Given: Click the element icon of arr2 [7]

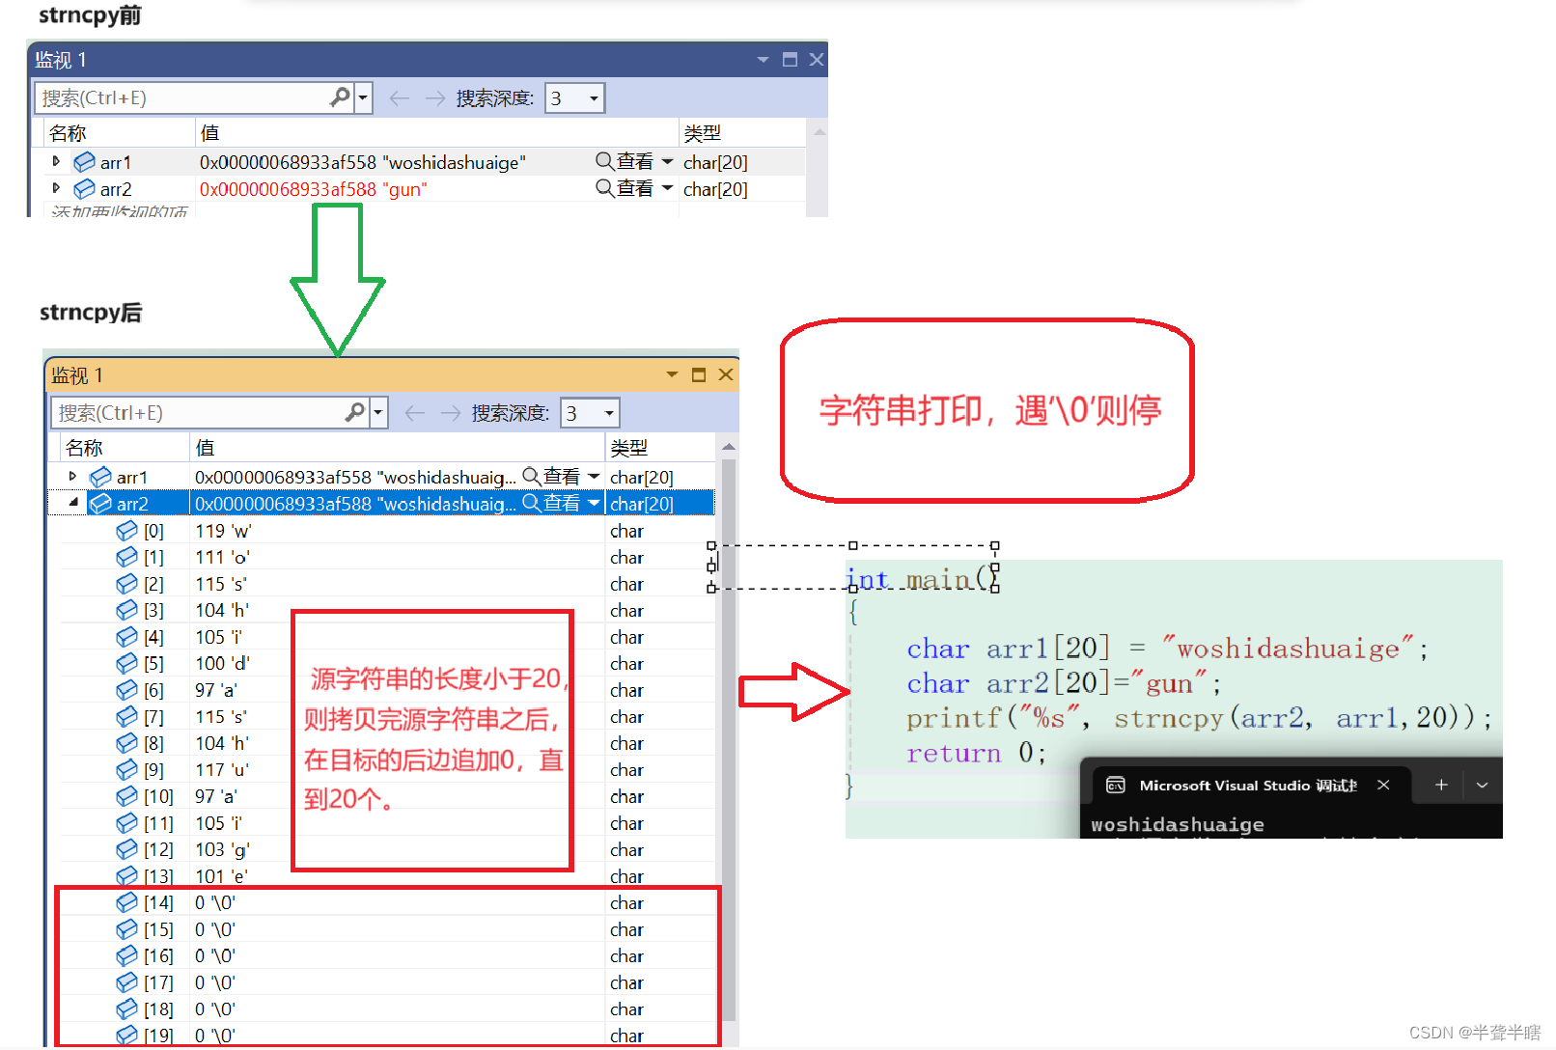Looking at the screenshot, I should pyautogui.click(x=126, y=717).
